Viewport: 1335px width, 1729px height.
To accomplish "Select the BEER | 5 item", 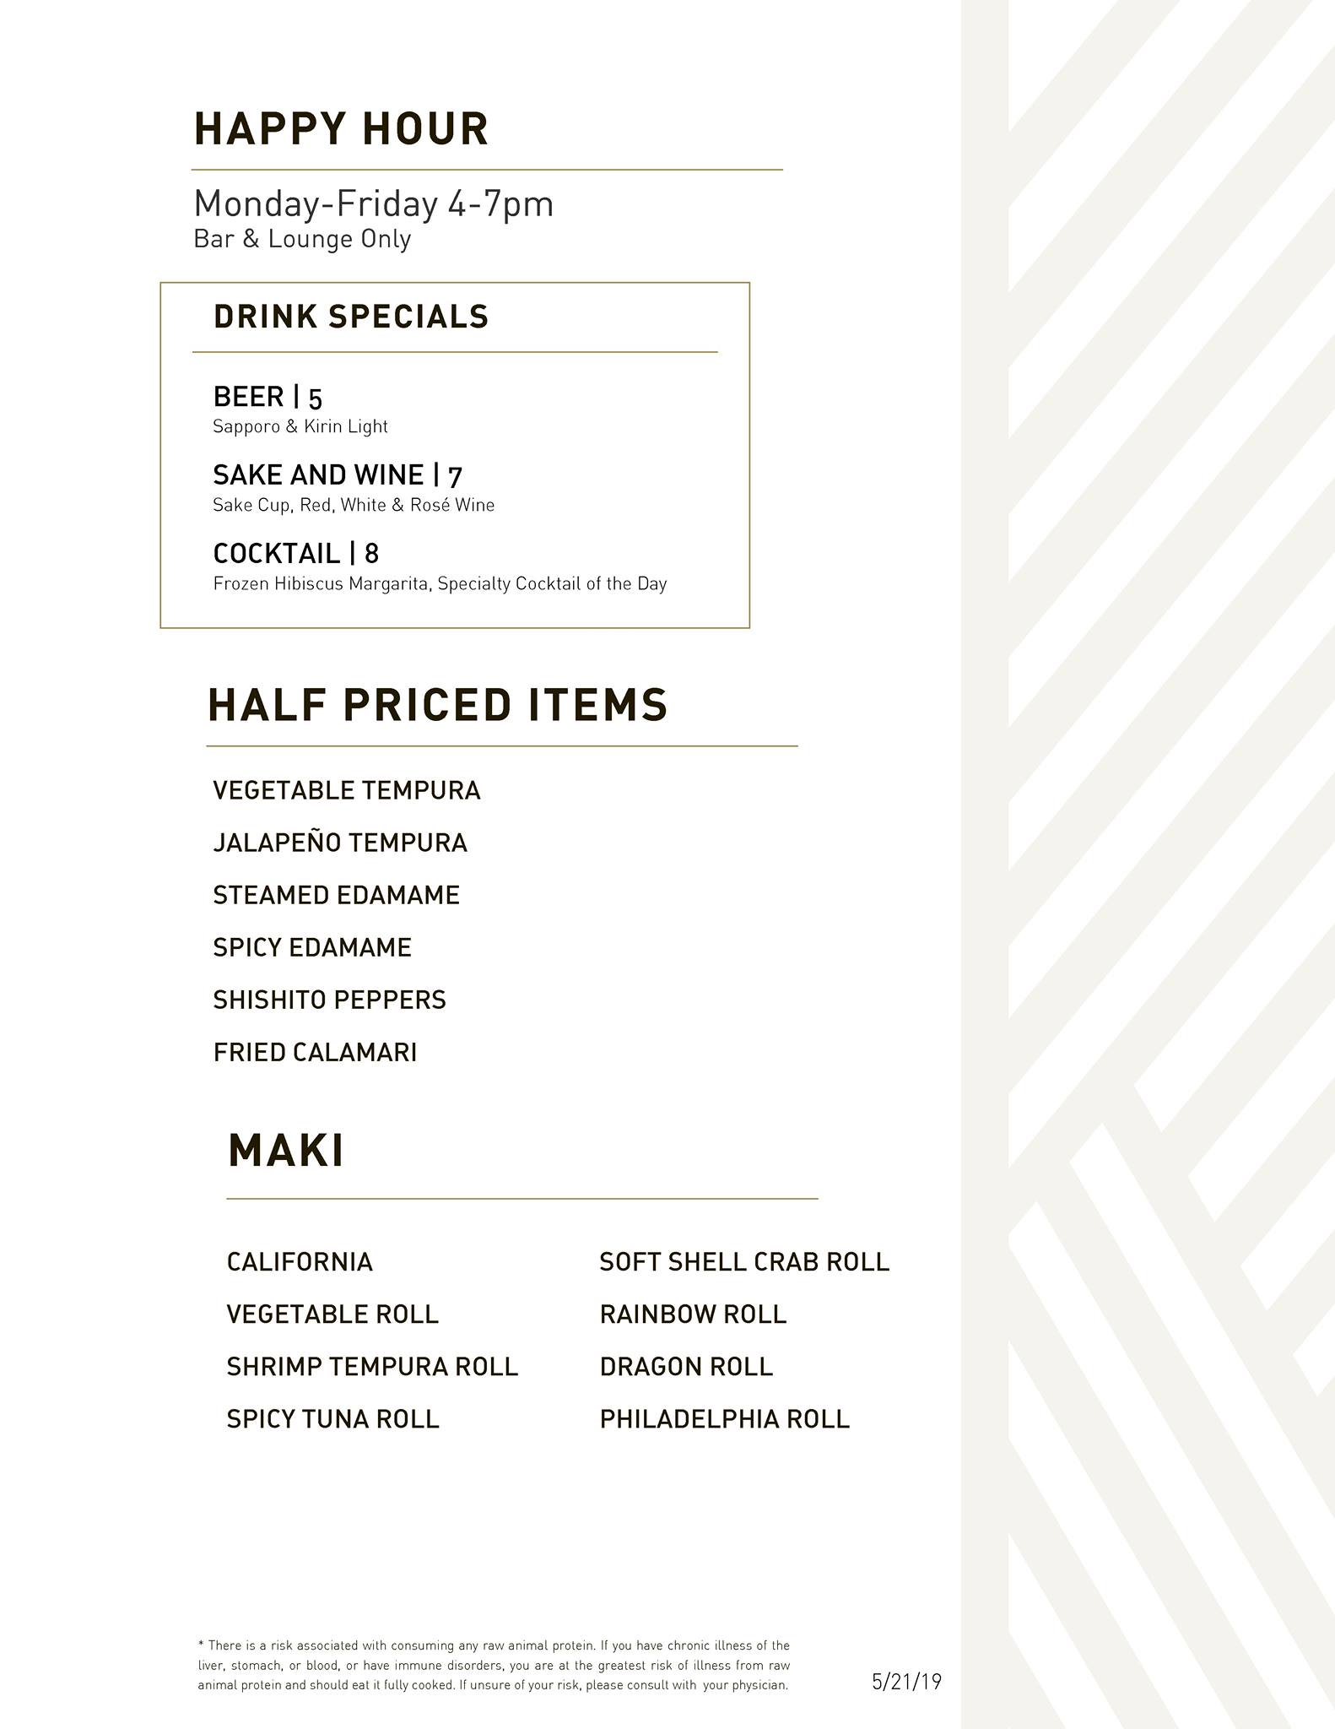I will pyautogui.click(x=268, y=397).
